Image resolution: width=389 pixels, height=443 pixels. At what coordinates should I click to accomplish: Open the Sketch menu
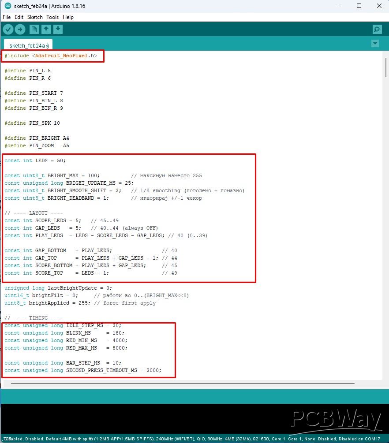tap(35, 17)
